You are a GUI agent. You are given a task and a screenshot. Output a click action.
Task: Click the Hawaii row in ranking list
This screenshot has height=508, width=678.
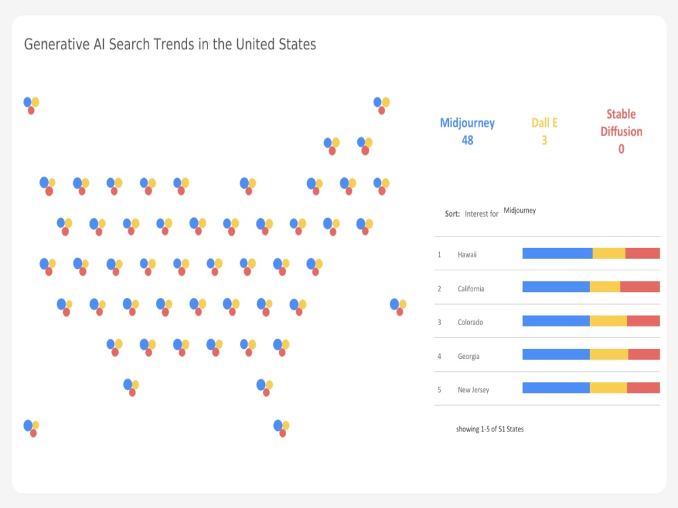coord(547,253)
